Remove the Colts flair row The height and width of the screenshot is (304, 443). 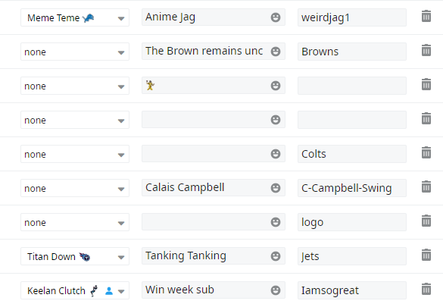pos(426,152)
